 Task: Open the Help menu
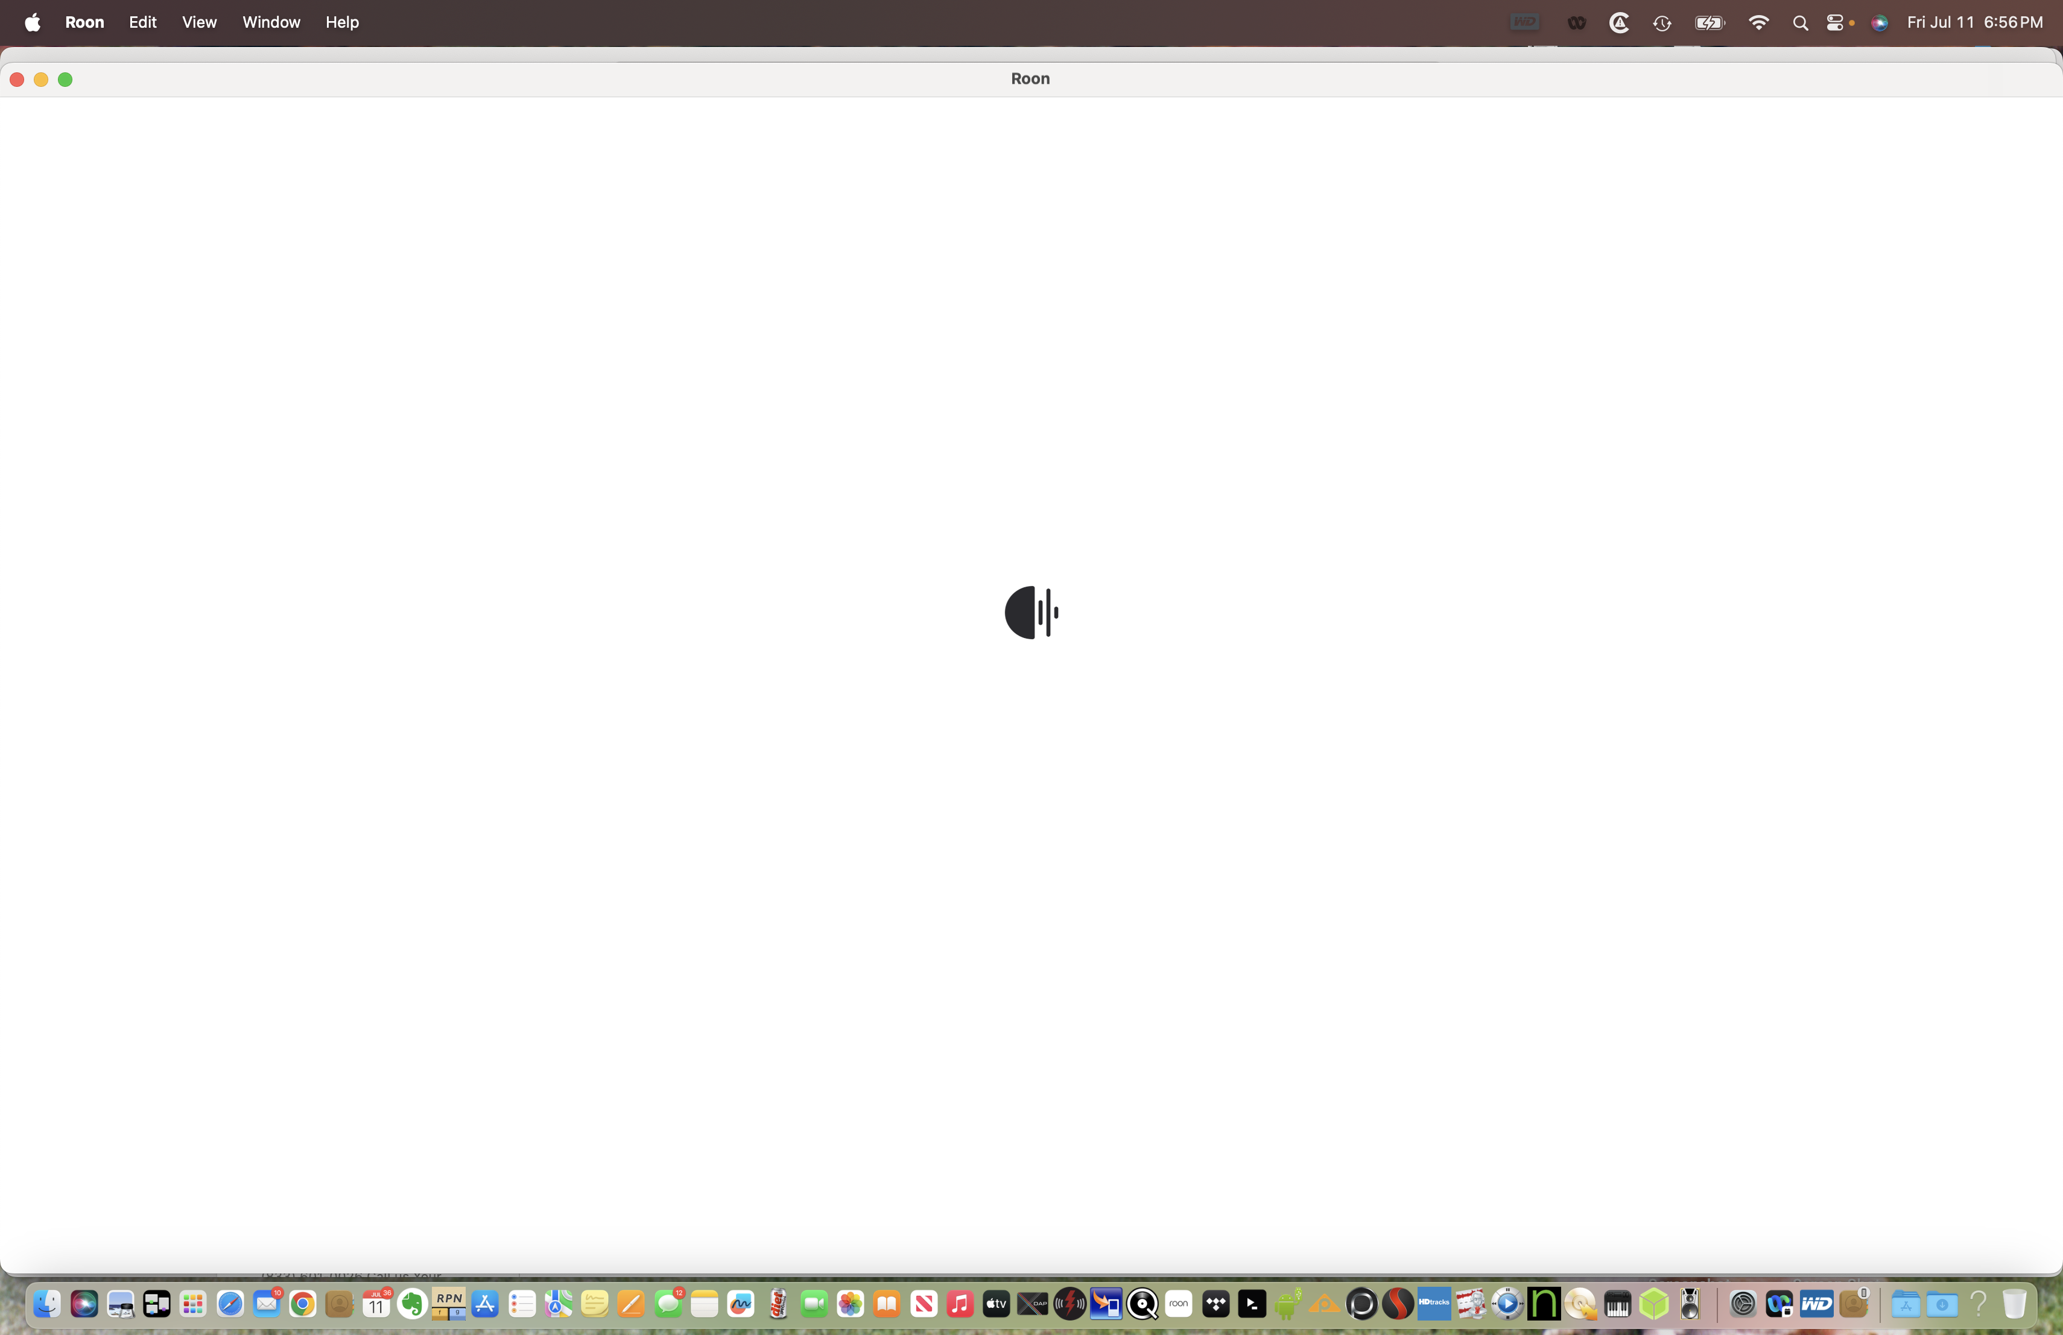point(343,22)
